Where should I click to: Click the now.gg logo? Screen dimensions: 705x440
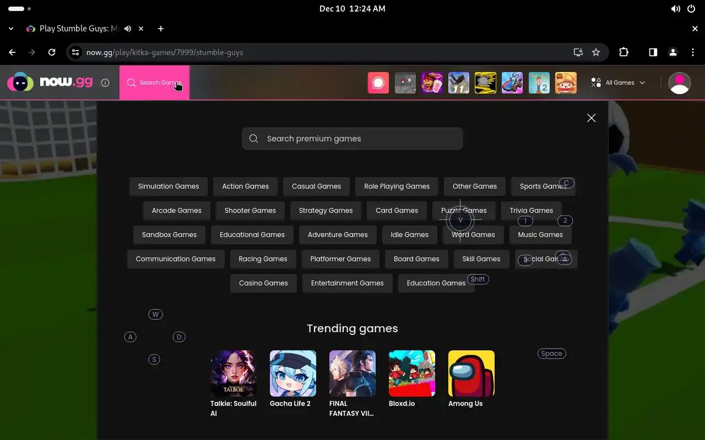pyautogui.click(x=50, y=82)
